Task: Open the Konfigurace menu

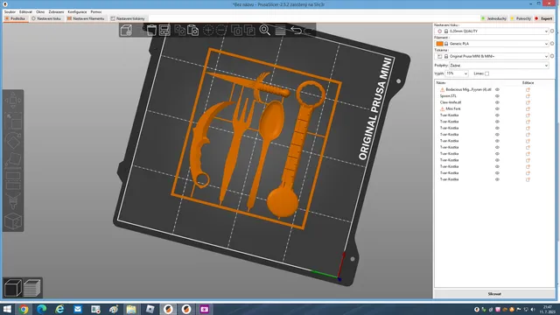Action: tap(77, 11)
